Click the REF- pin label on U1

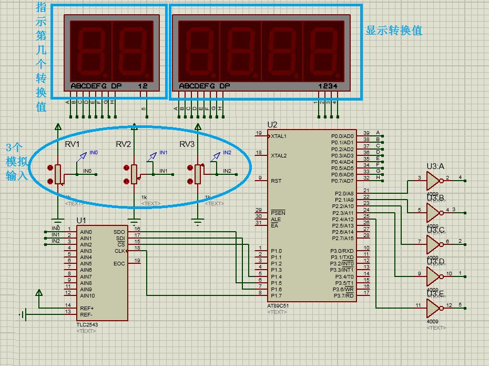click(86, 314)
